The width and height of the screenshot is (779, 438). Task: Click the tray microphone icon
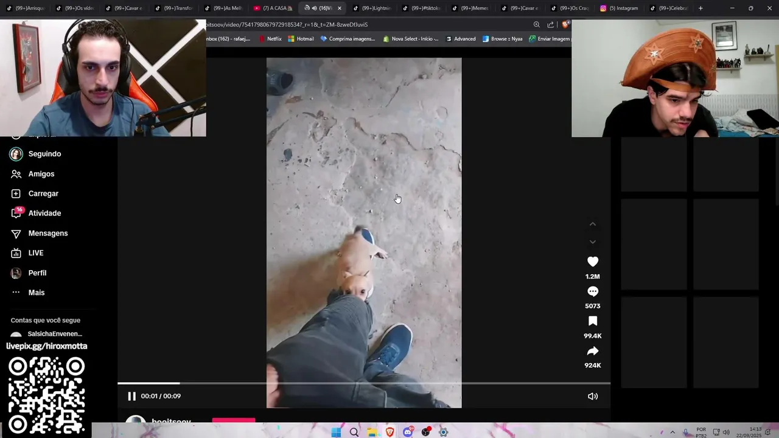coord(686,433)
